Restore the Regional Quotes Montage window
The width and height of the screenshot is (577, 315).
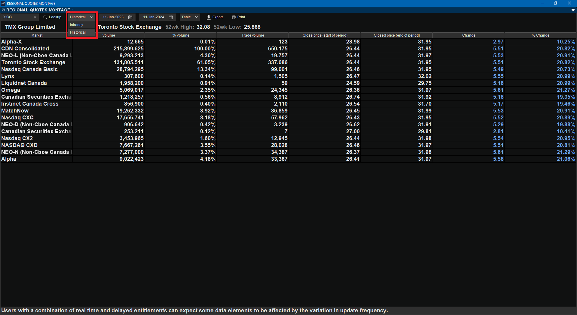[556, 3]
